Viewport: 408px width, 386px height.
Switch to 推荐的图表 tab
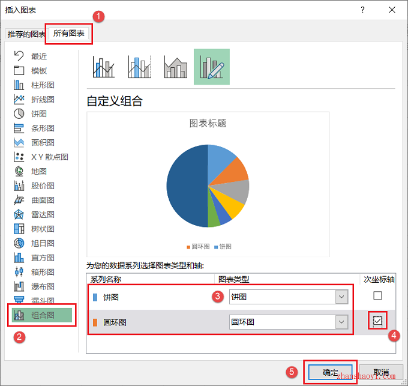[26, 34]
